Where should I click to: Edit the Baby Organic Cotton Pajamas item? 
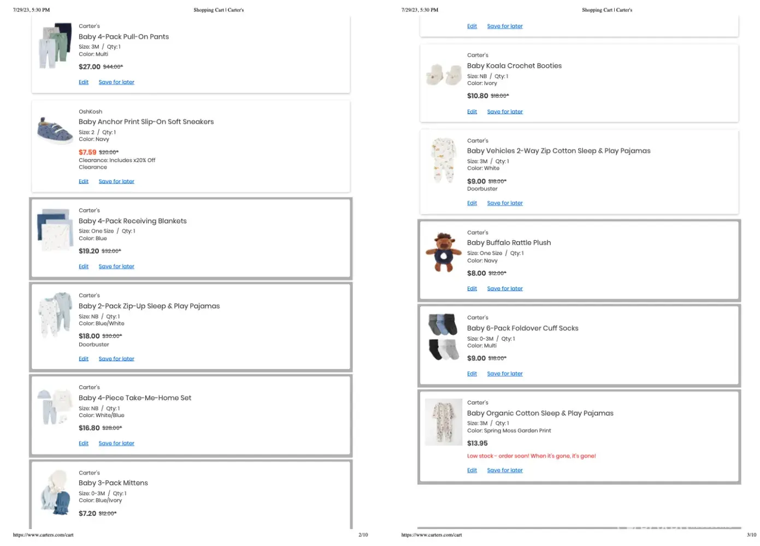coord(472,471)
